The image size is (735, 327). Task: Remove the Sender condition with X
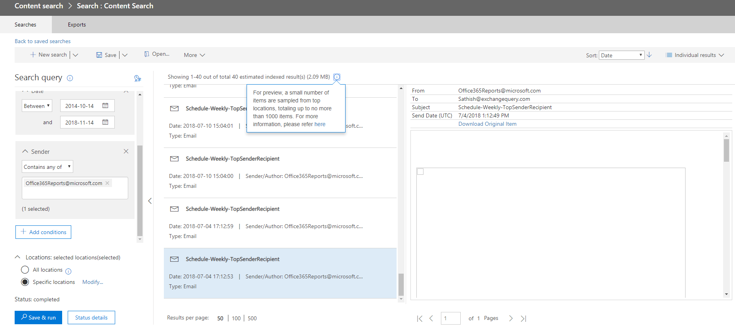[126, 151]
